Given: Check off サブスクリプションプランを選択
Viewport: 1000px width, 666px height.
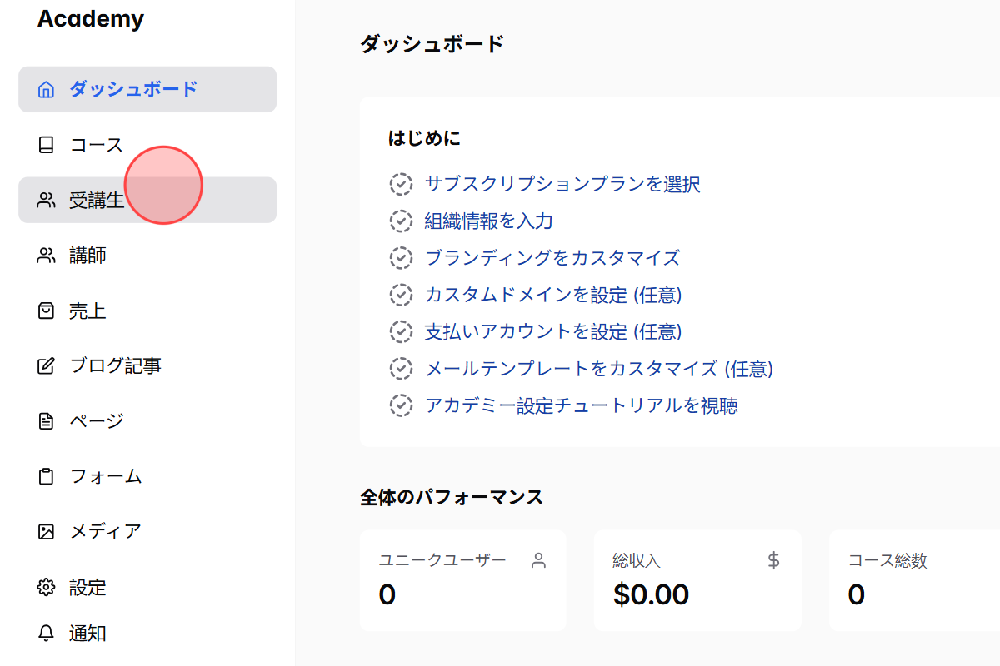Looking at the screenshot, I should point(402,184).
